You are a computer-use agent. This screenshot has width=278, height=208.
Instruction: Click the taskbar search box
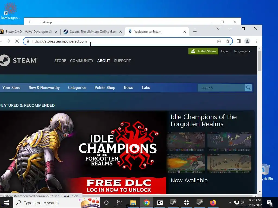[56, 203]
